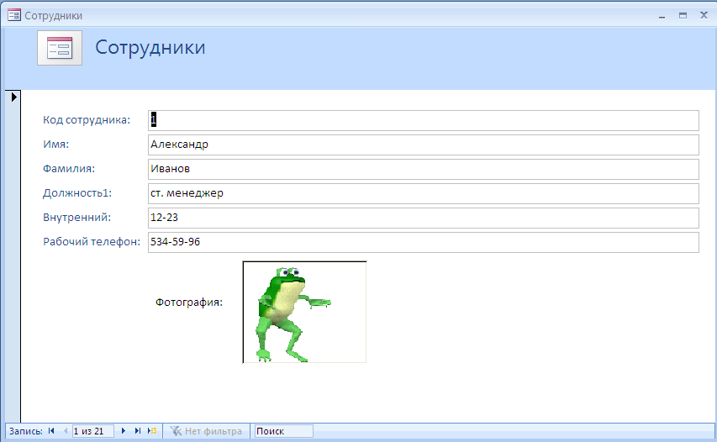Click the Код сотрудника label
Viewport: 717px width, 442px height.
point(87,120)
